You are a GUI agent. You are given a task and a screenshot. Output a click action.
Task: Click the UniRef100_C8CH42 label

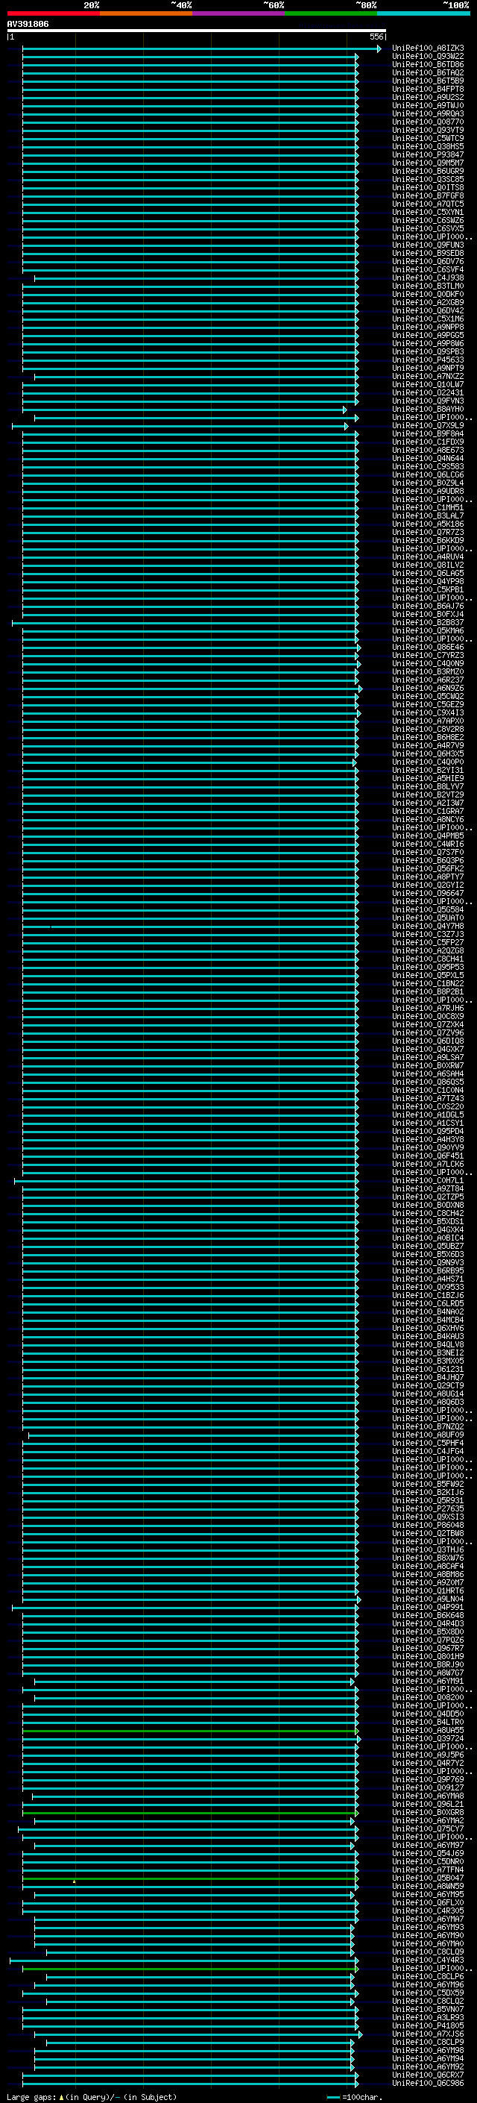coord(428,1213)
